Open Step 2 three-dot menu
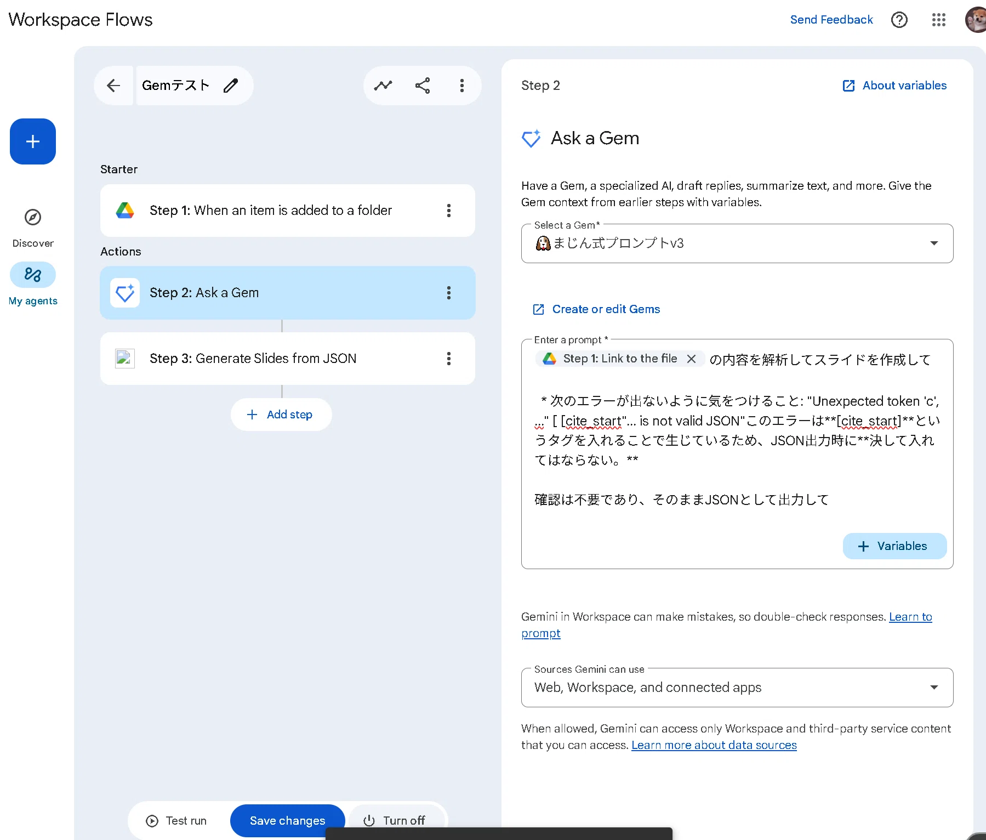This screenshot has width=986, height=840. pos(449,293)
